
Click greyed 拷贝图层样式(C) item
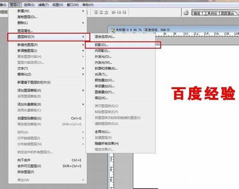pyautogui.click(x=120, y=106)
